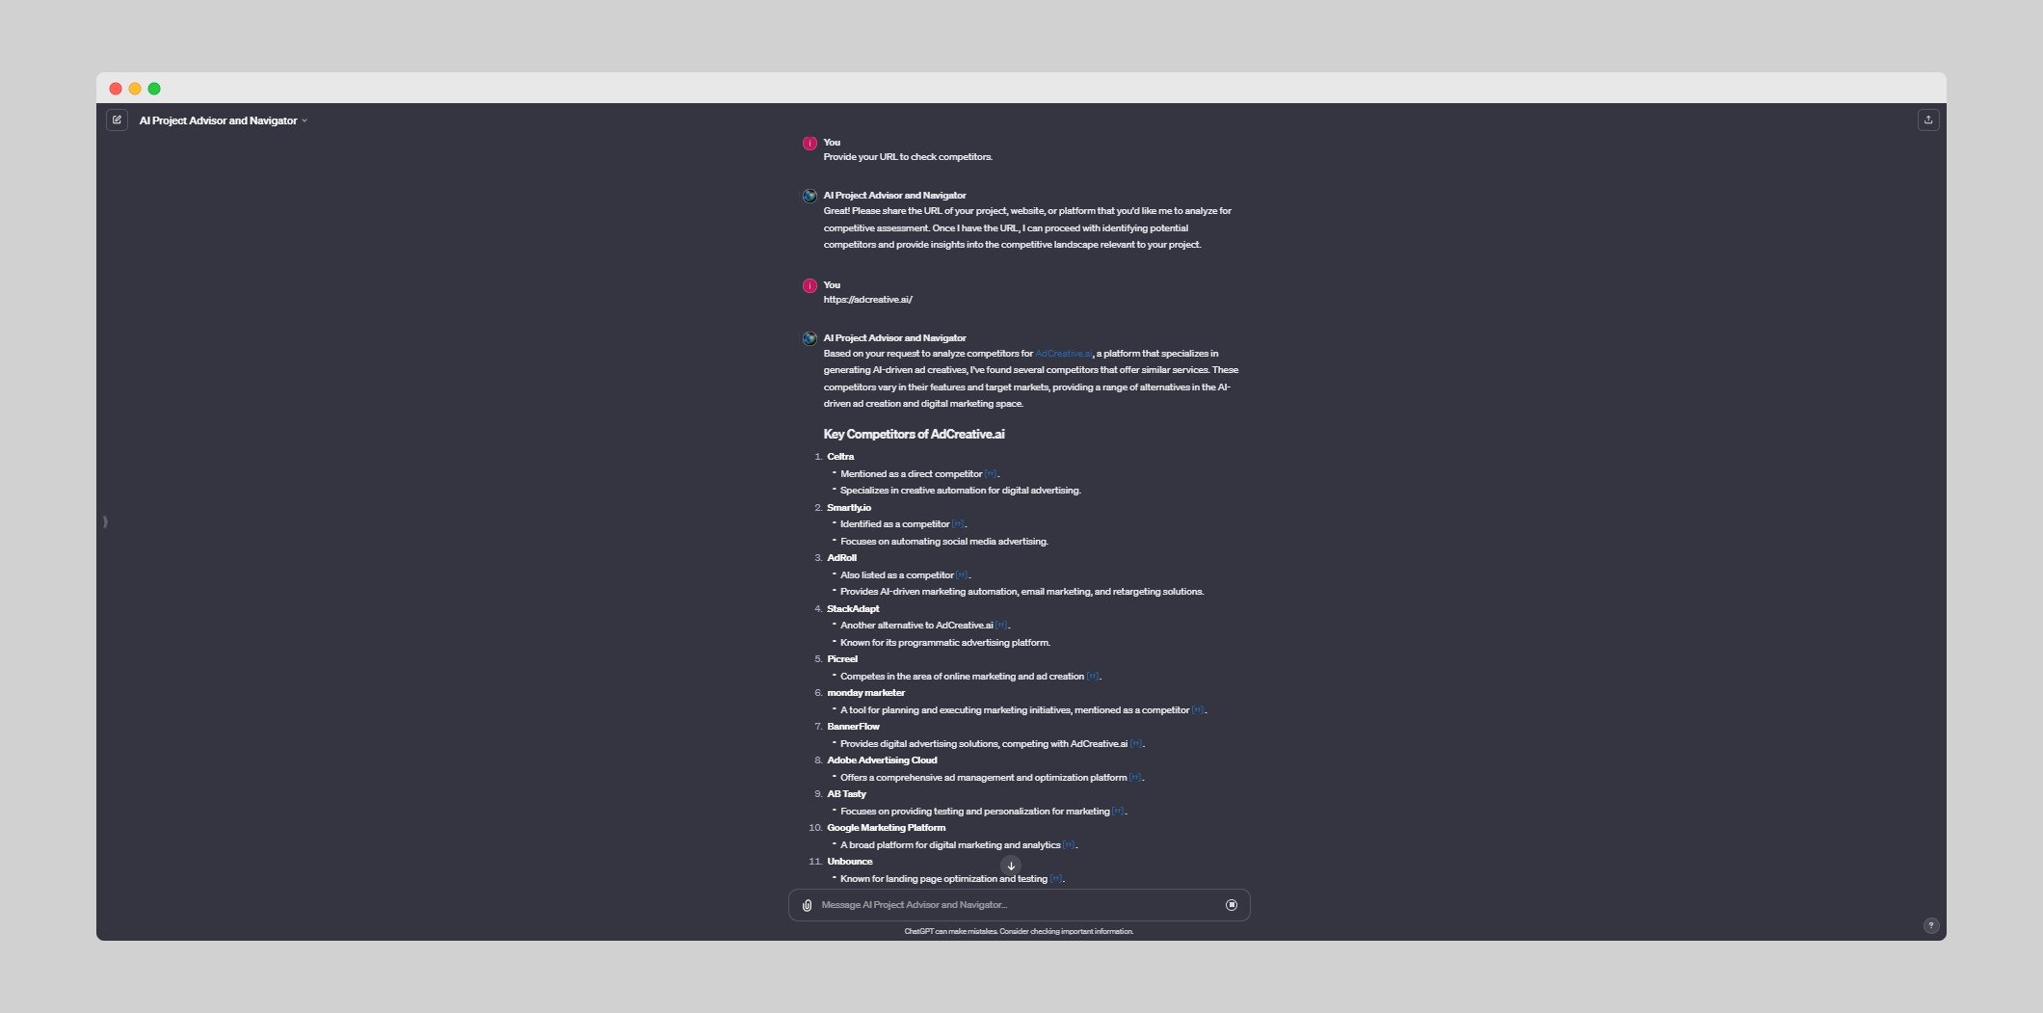Click the 'StackAdapt' list item
Image resolution: width=2043 pixels, height=1013 pixels.
(x=853, y=609)
